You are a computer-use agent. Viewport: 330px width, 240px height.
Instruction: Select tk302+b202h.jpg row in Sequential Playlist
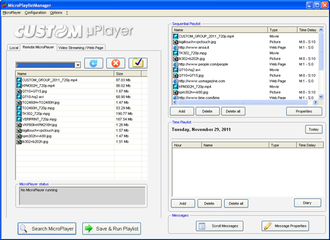[x=245, y=58]
